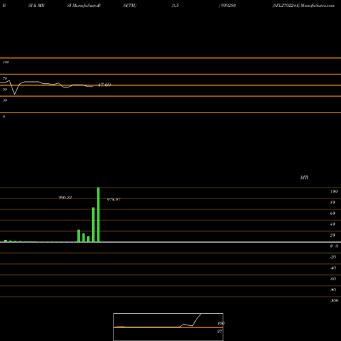Viewport: 341px width, 341px height.
Task: Click the SI & MR header text
Action: tap(36, 5)
